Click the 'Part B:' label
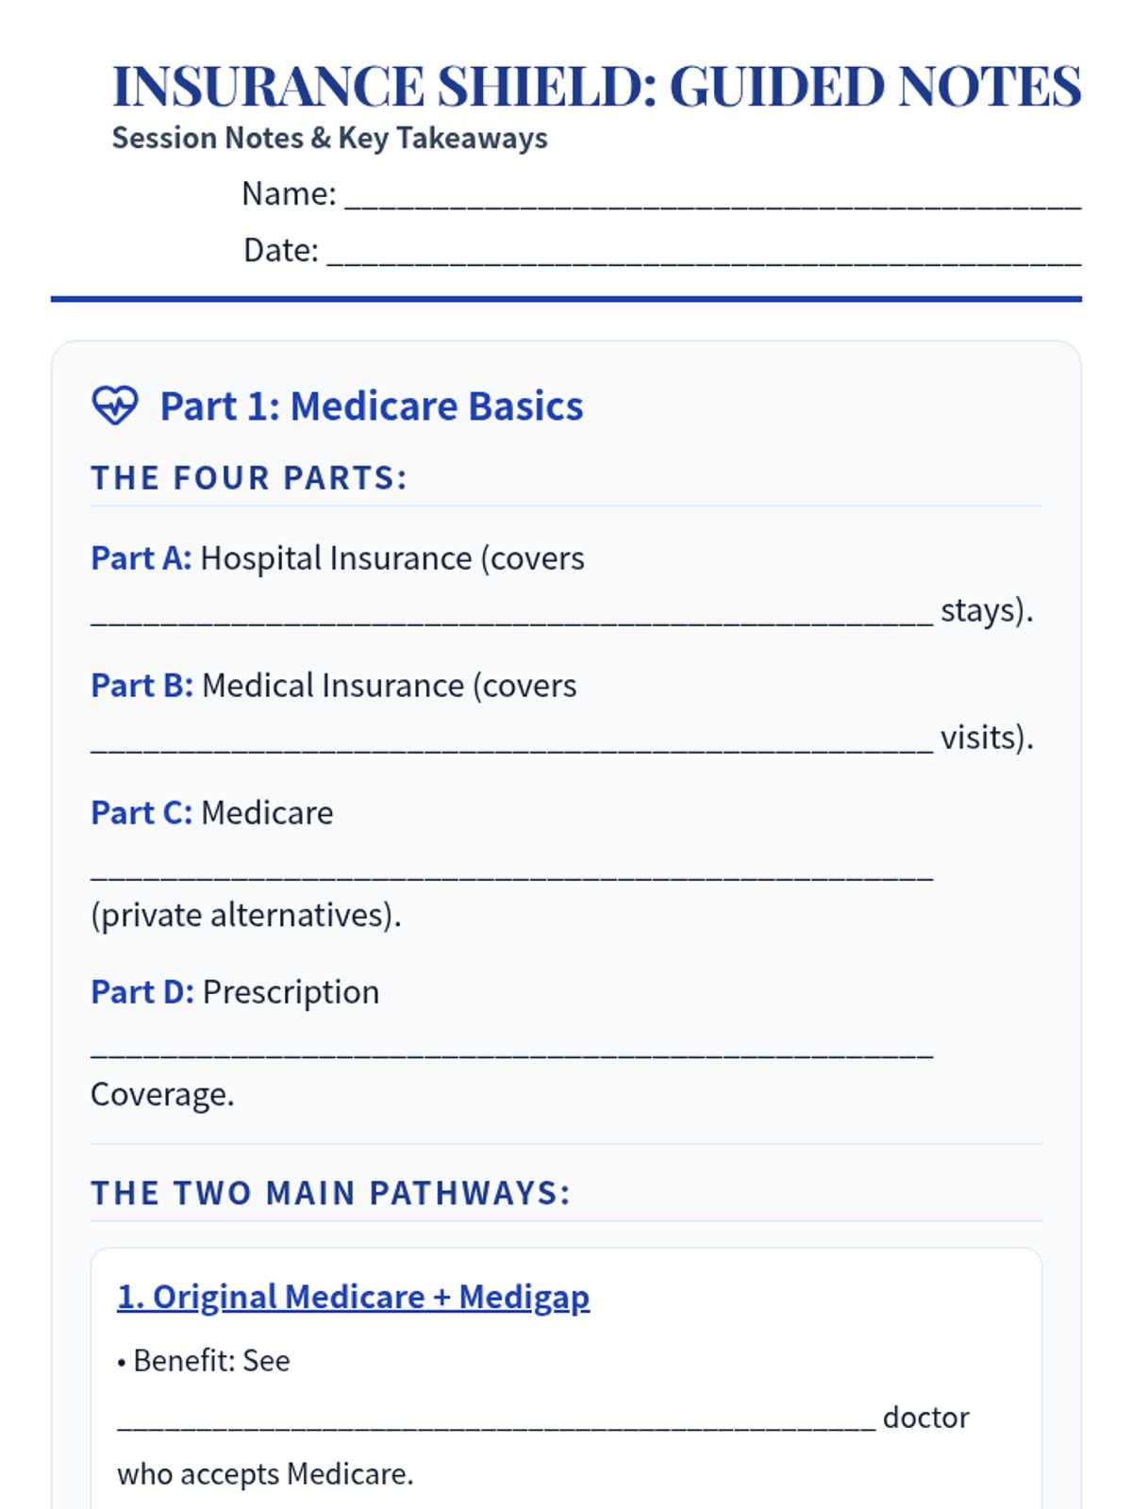Screen dimensions: 1132x1509 pos(141,686)
